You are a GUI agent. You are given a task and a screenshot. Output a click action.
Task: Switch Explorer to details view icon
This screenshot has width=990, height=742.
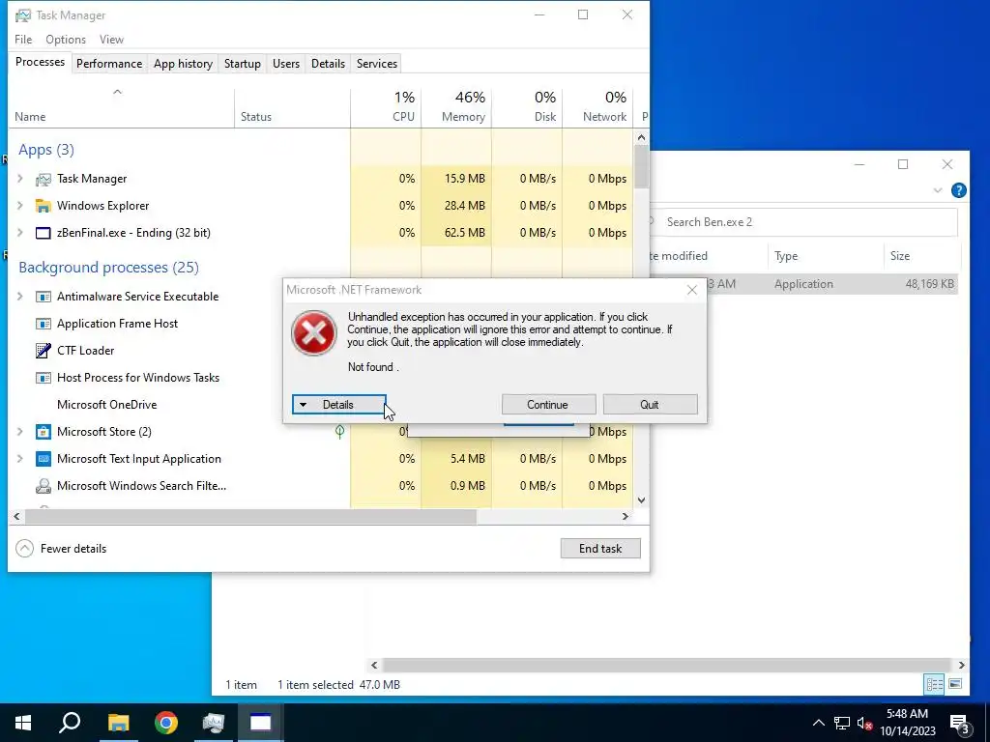click(x=935, y=684)
